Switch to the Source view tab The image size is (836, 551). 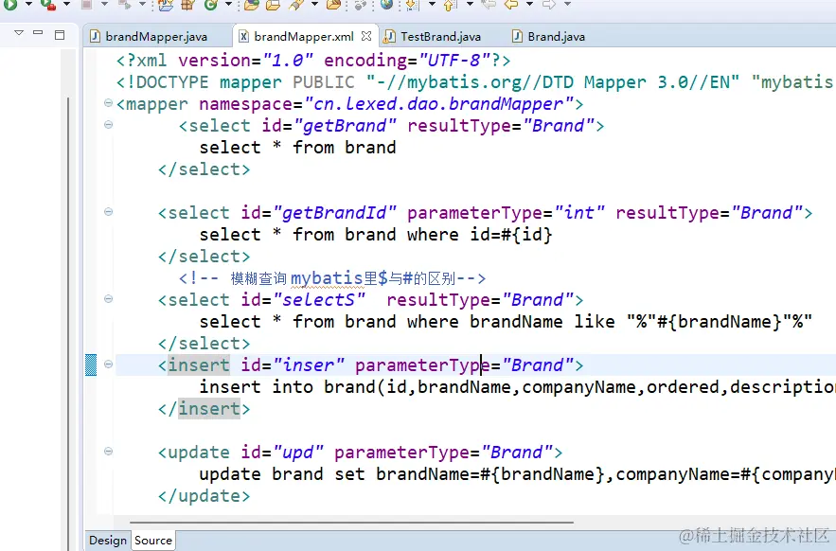pos(153,541)
